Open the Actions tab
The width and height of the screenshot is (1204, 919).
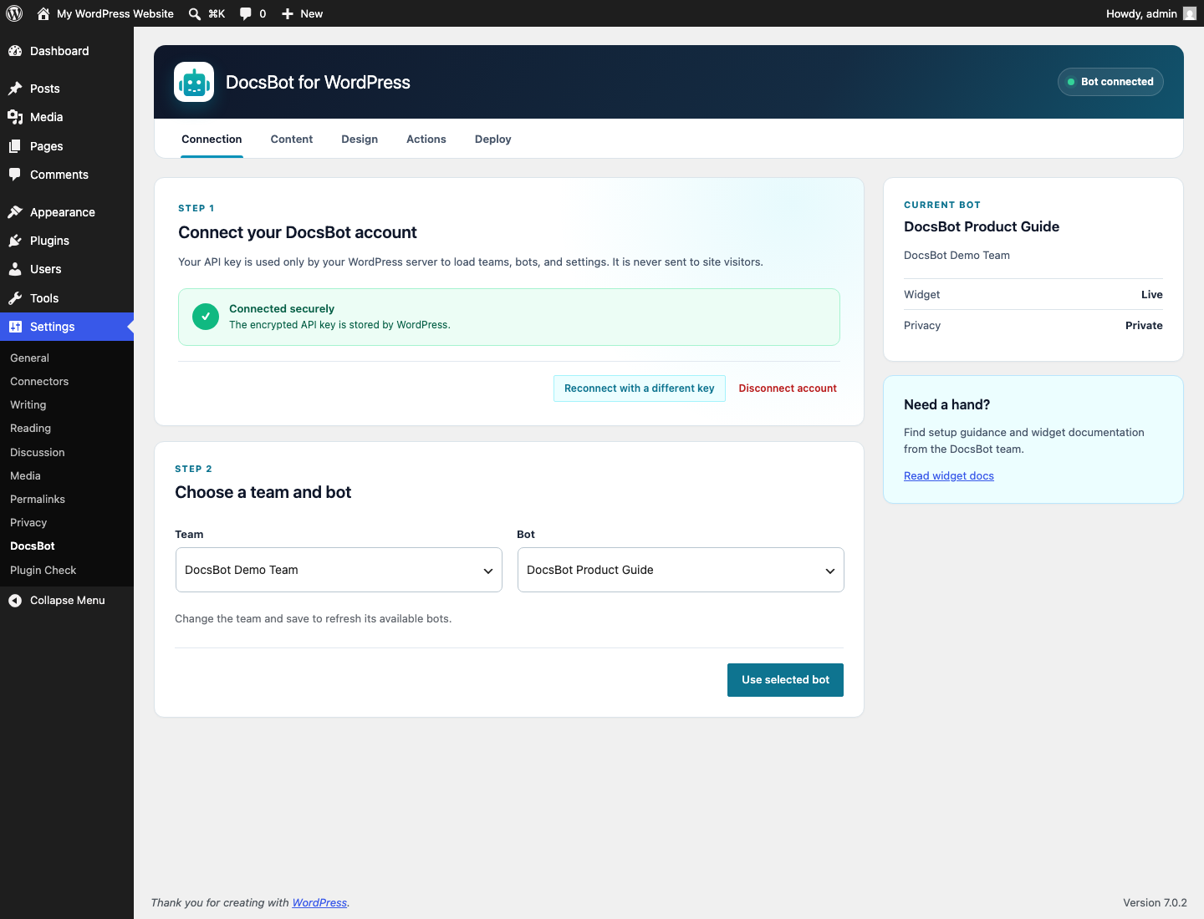(x=426, y=139)
